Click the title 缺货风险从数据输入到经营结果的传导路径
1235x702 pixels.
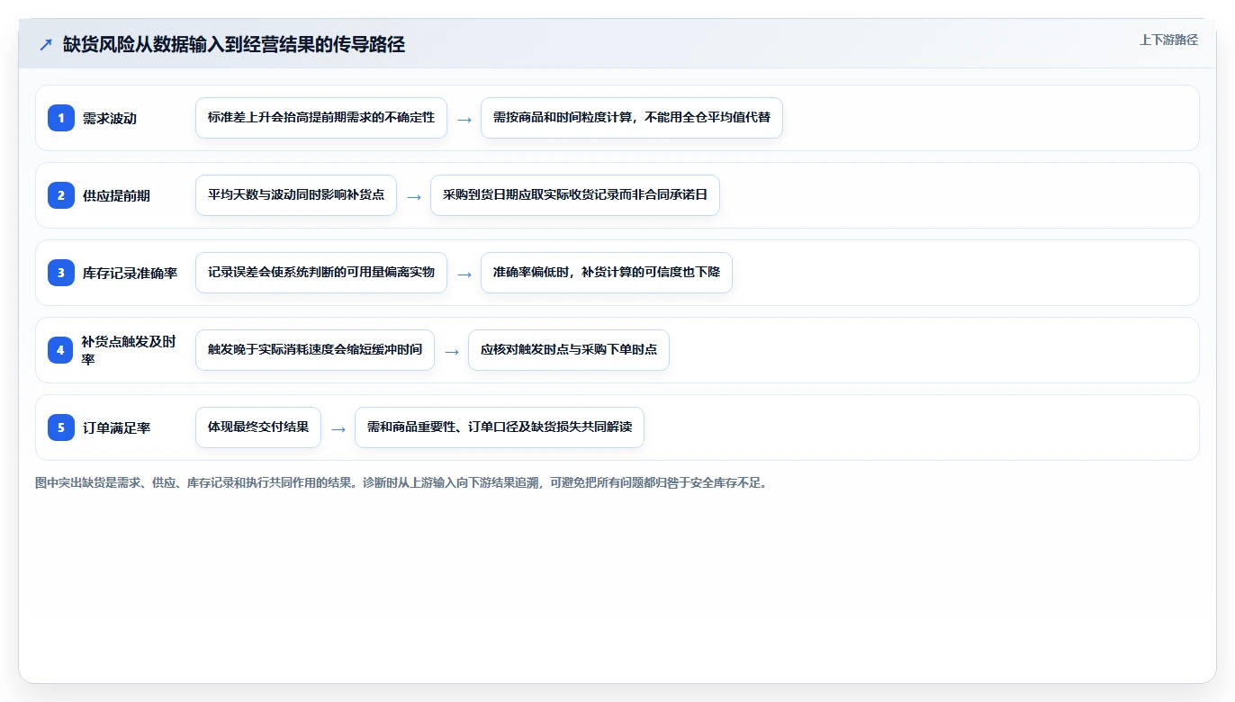pyautogui.click(x=234, y=45)
